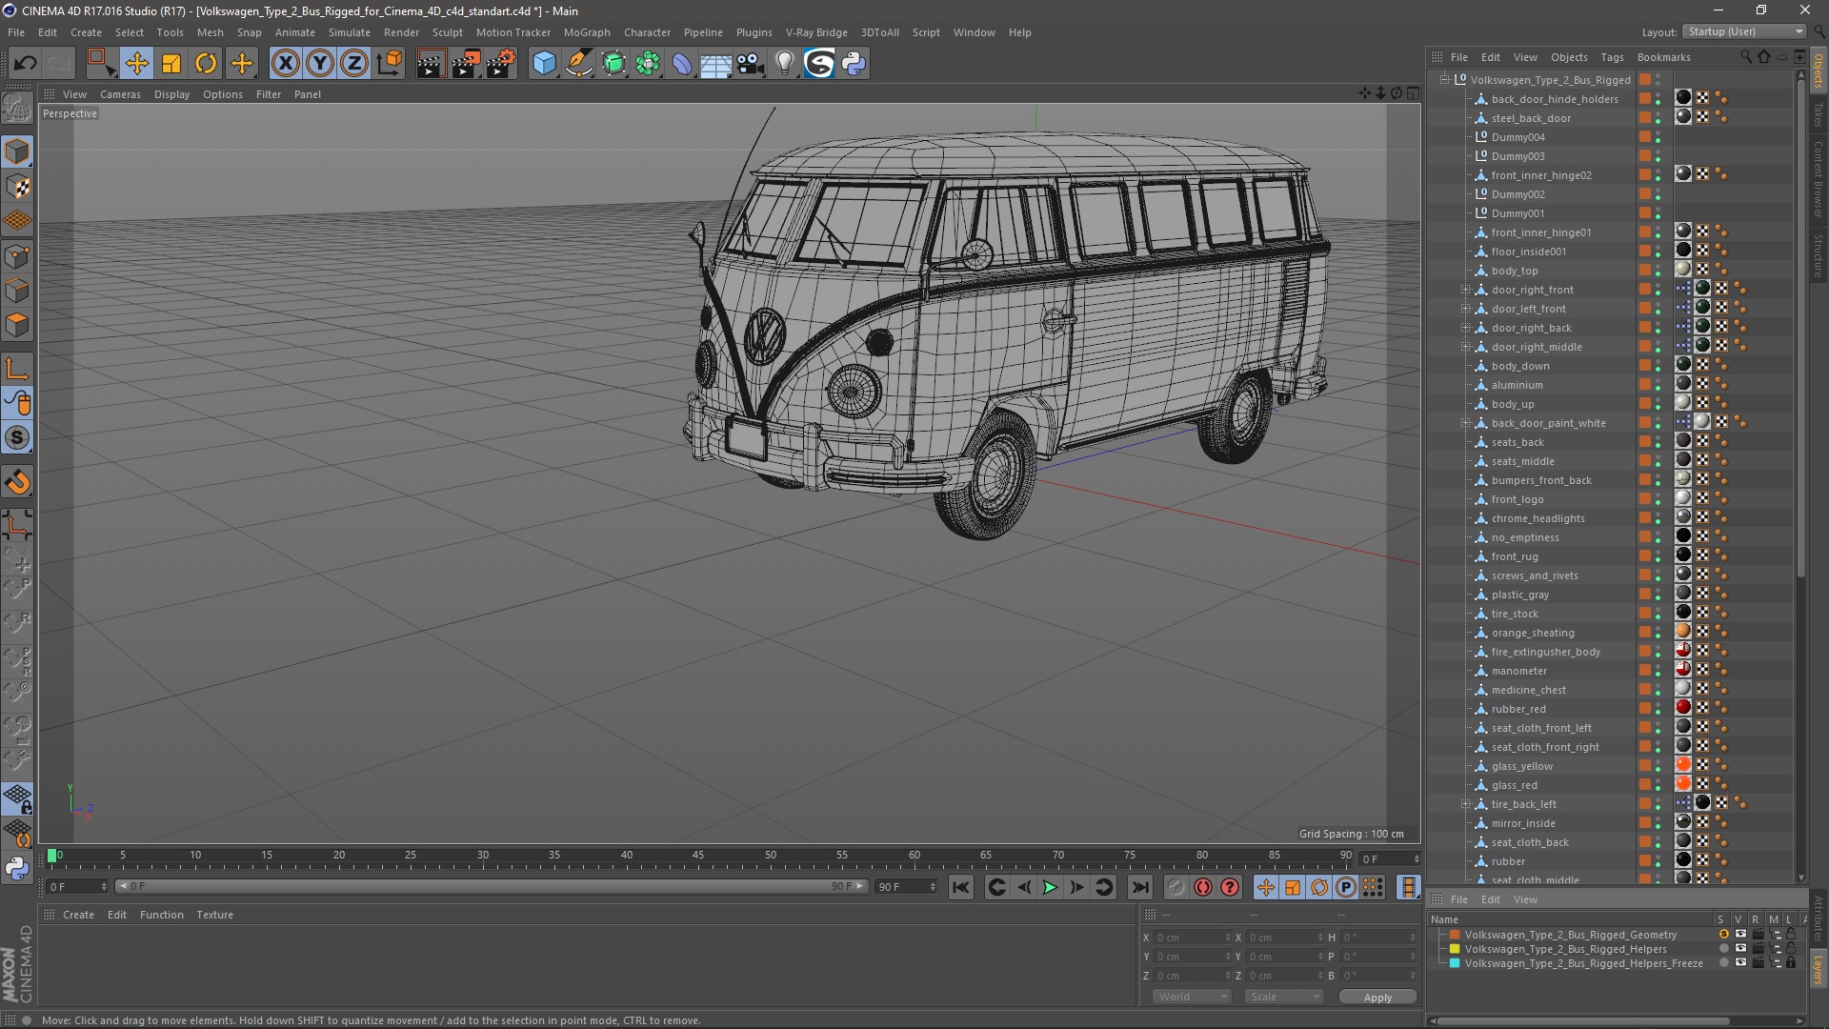Image resolution: width=1829 pixels, height=1029 pixels.
Task: Open the World coordinate system dropdown
Action: (x=1191, y=997)
